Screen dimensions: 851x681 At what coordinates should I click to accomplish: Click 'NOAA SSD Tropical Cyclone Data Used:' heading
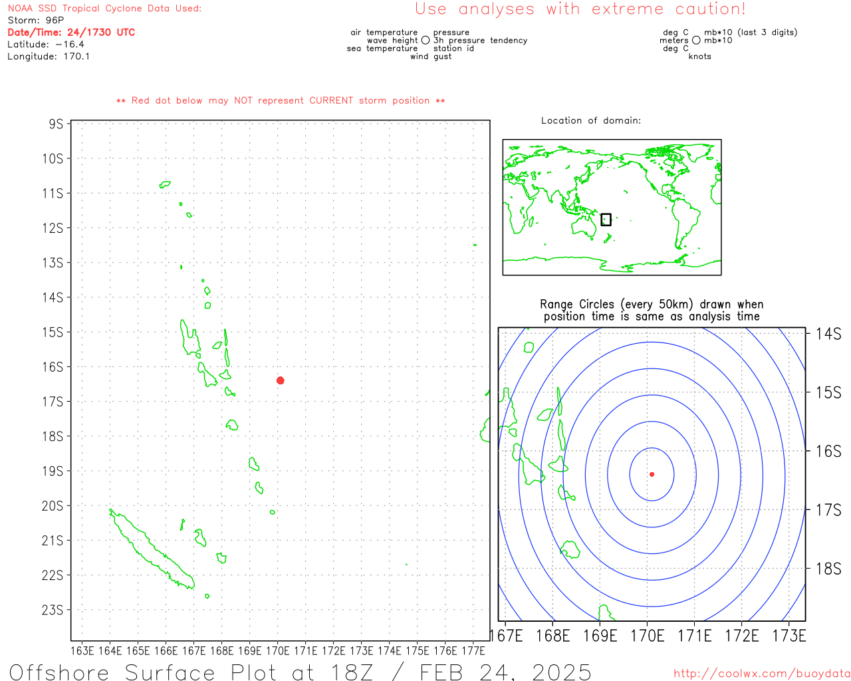104,9
